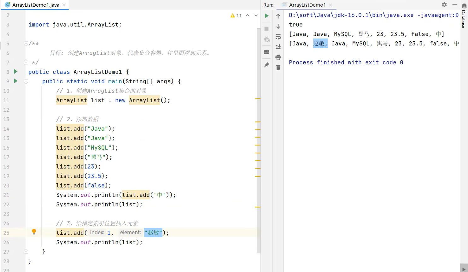Click the 11 warnings indicator in editor
The image size is (468, 272).
236,15
